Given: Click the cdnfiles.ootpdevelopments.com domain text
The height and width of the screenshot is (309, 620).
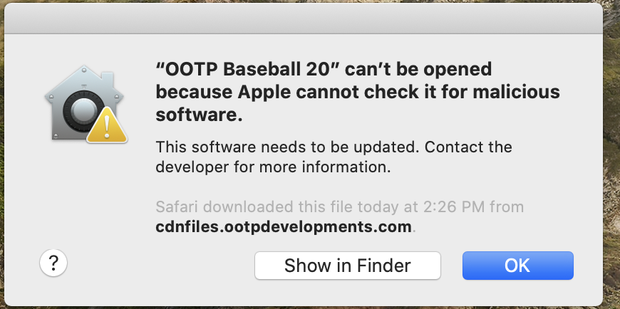Looking at the screenshot, I should 284,227.
